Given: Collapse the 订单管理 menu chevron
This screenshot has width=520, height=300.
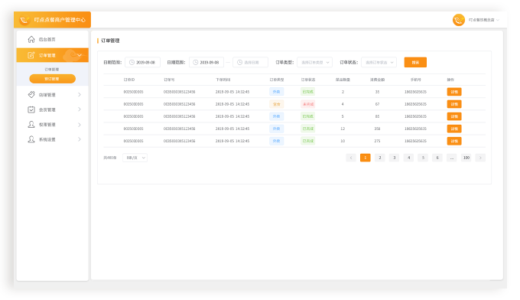Looking at the screenshot, I should click(80, 55).
